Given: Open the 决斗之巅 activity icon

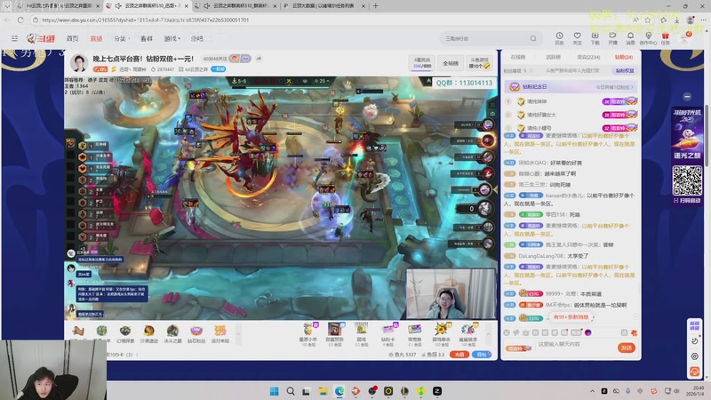Looking at the screenshot, I should pos(172,334).
